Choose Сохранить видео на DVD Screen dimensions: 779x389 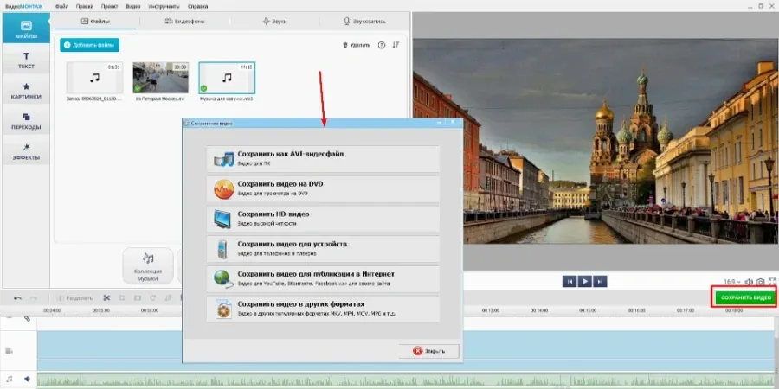pos(323,189)
